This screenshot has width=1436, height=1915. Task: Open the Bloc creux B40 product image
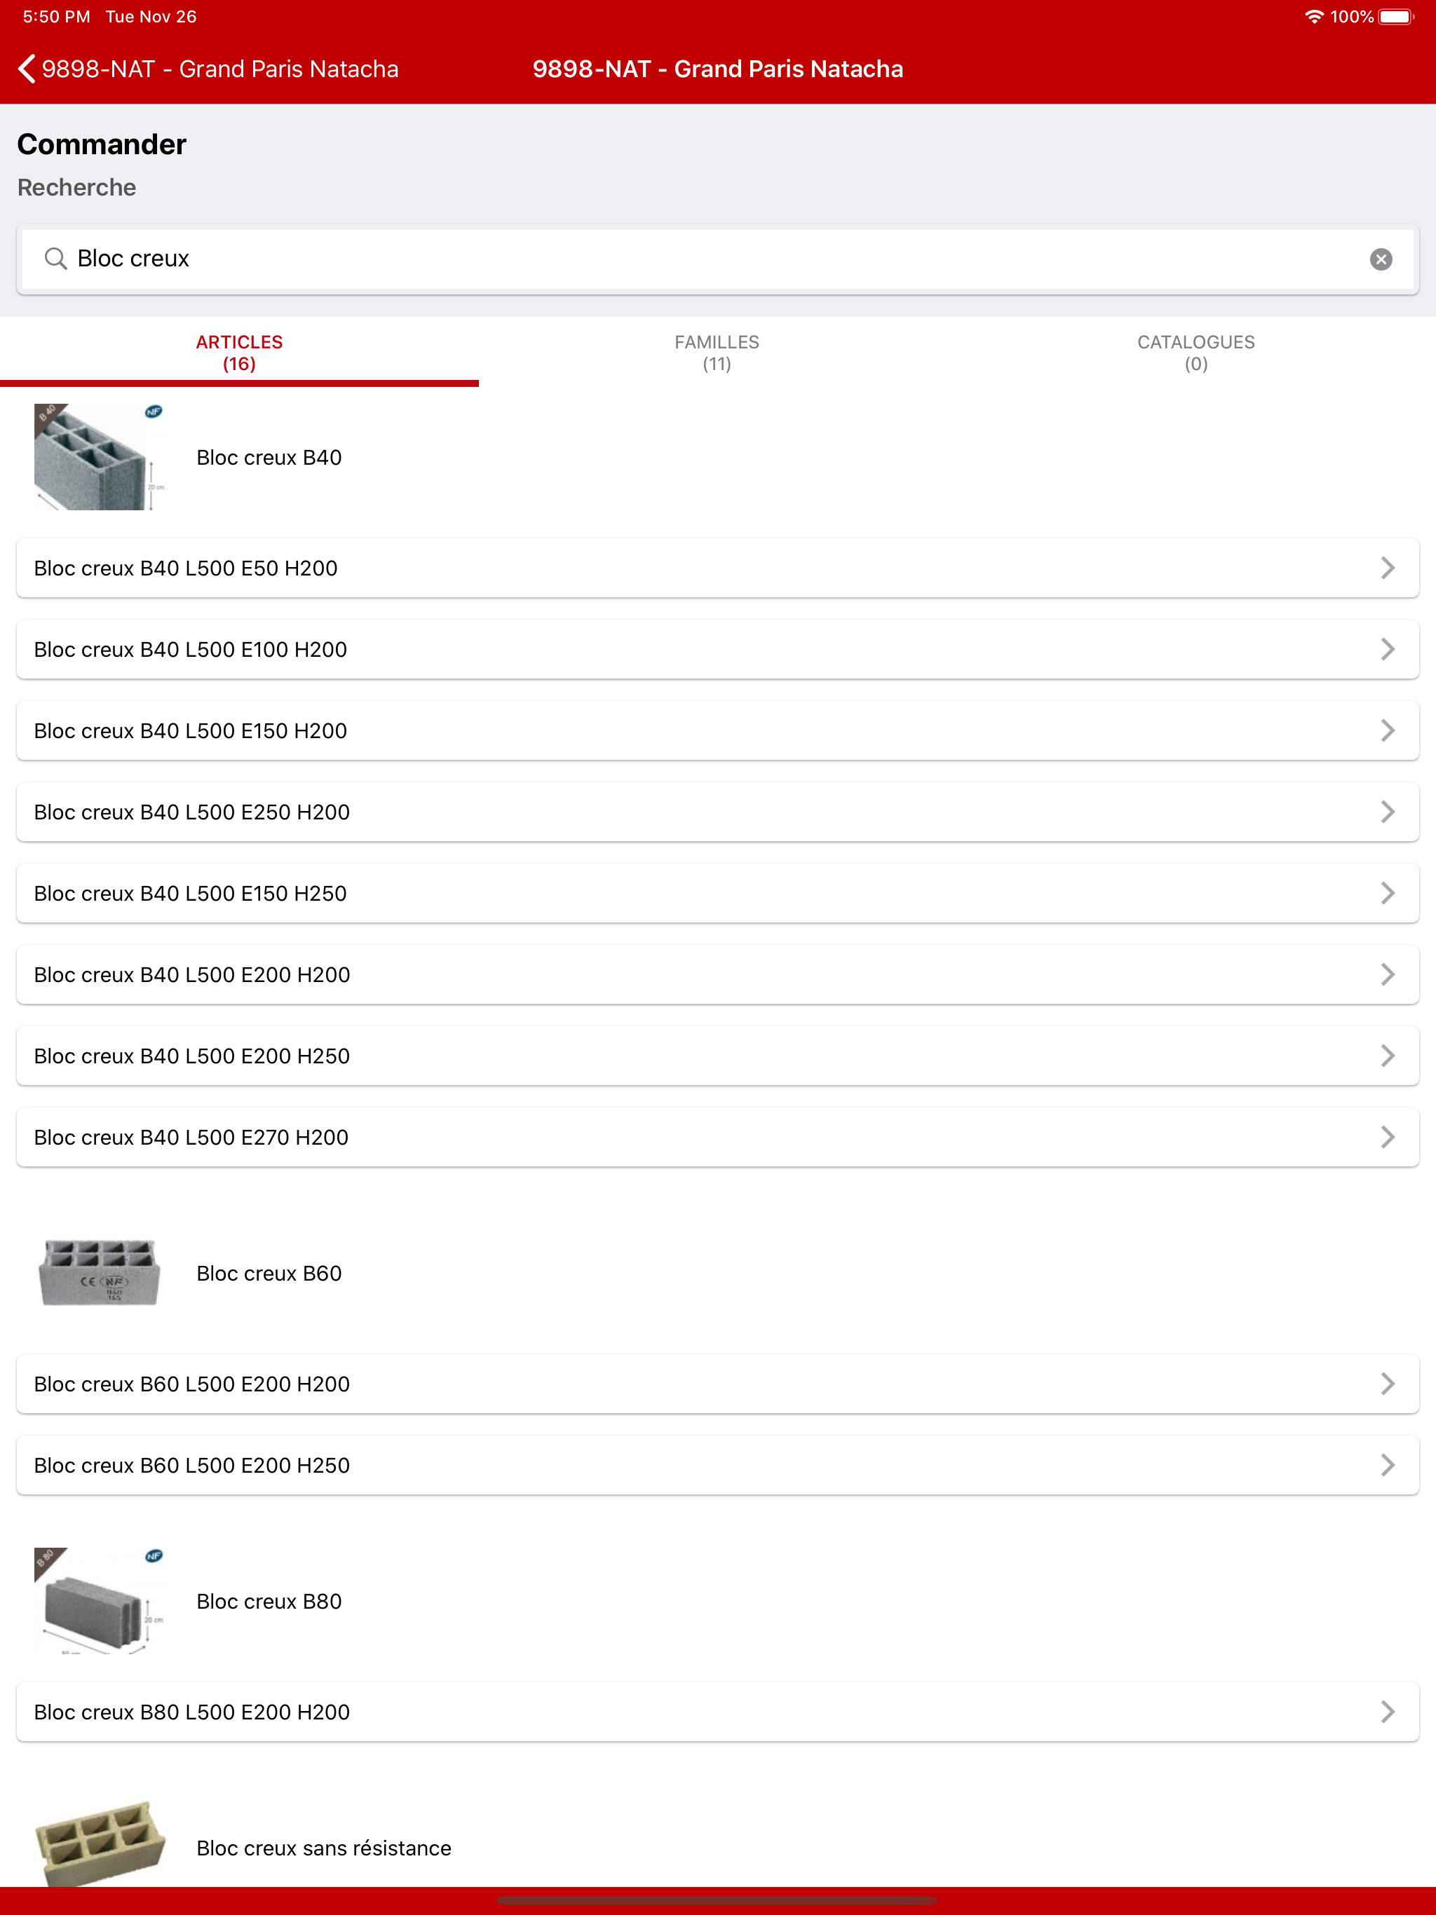coord(100,457)
